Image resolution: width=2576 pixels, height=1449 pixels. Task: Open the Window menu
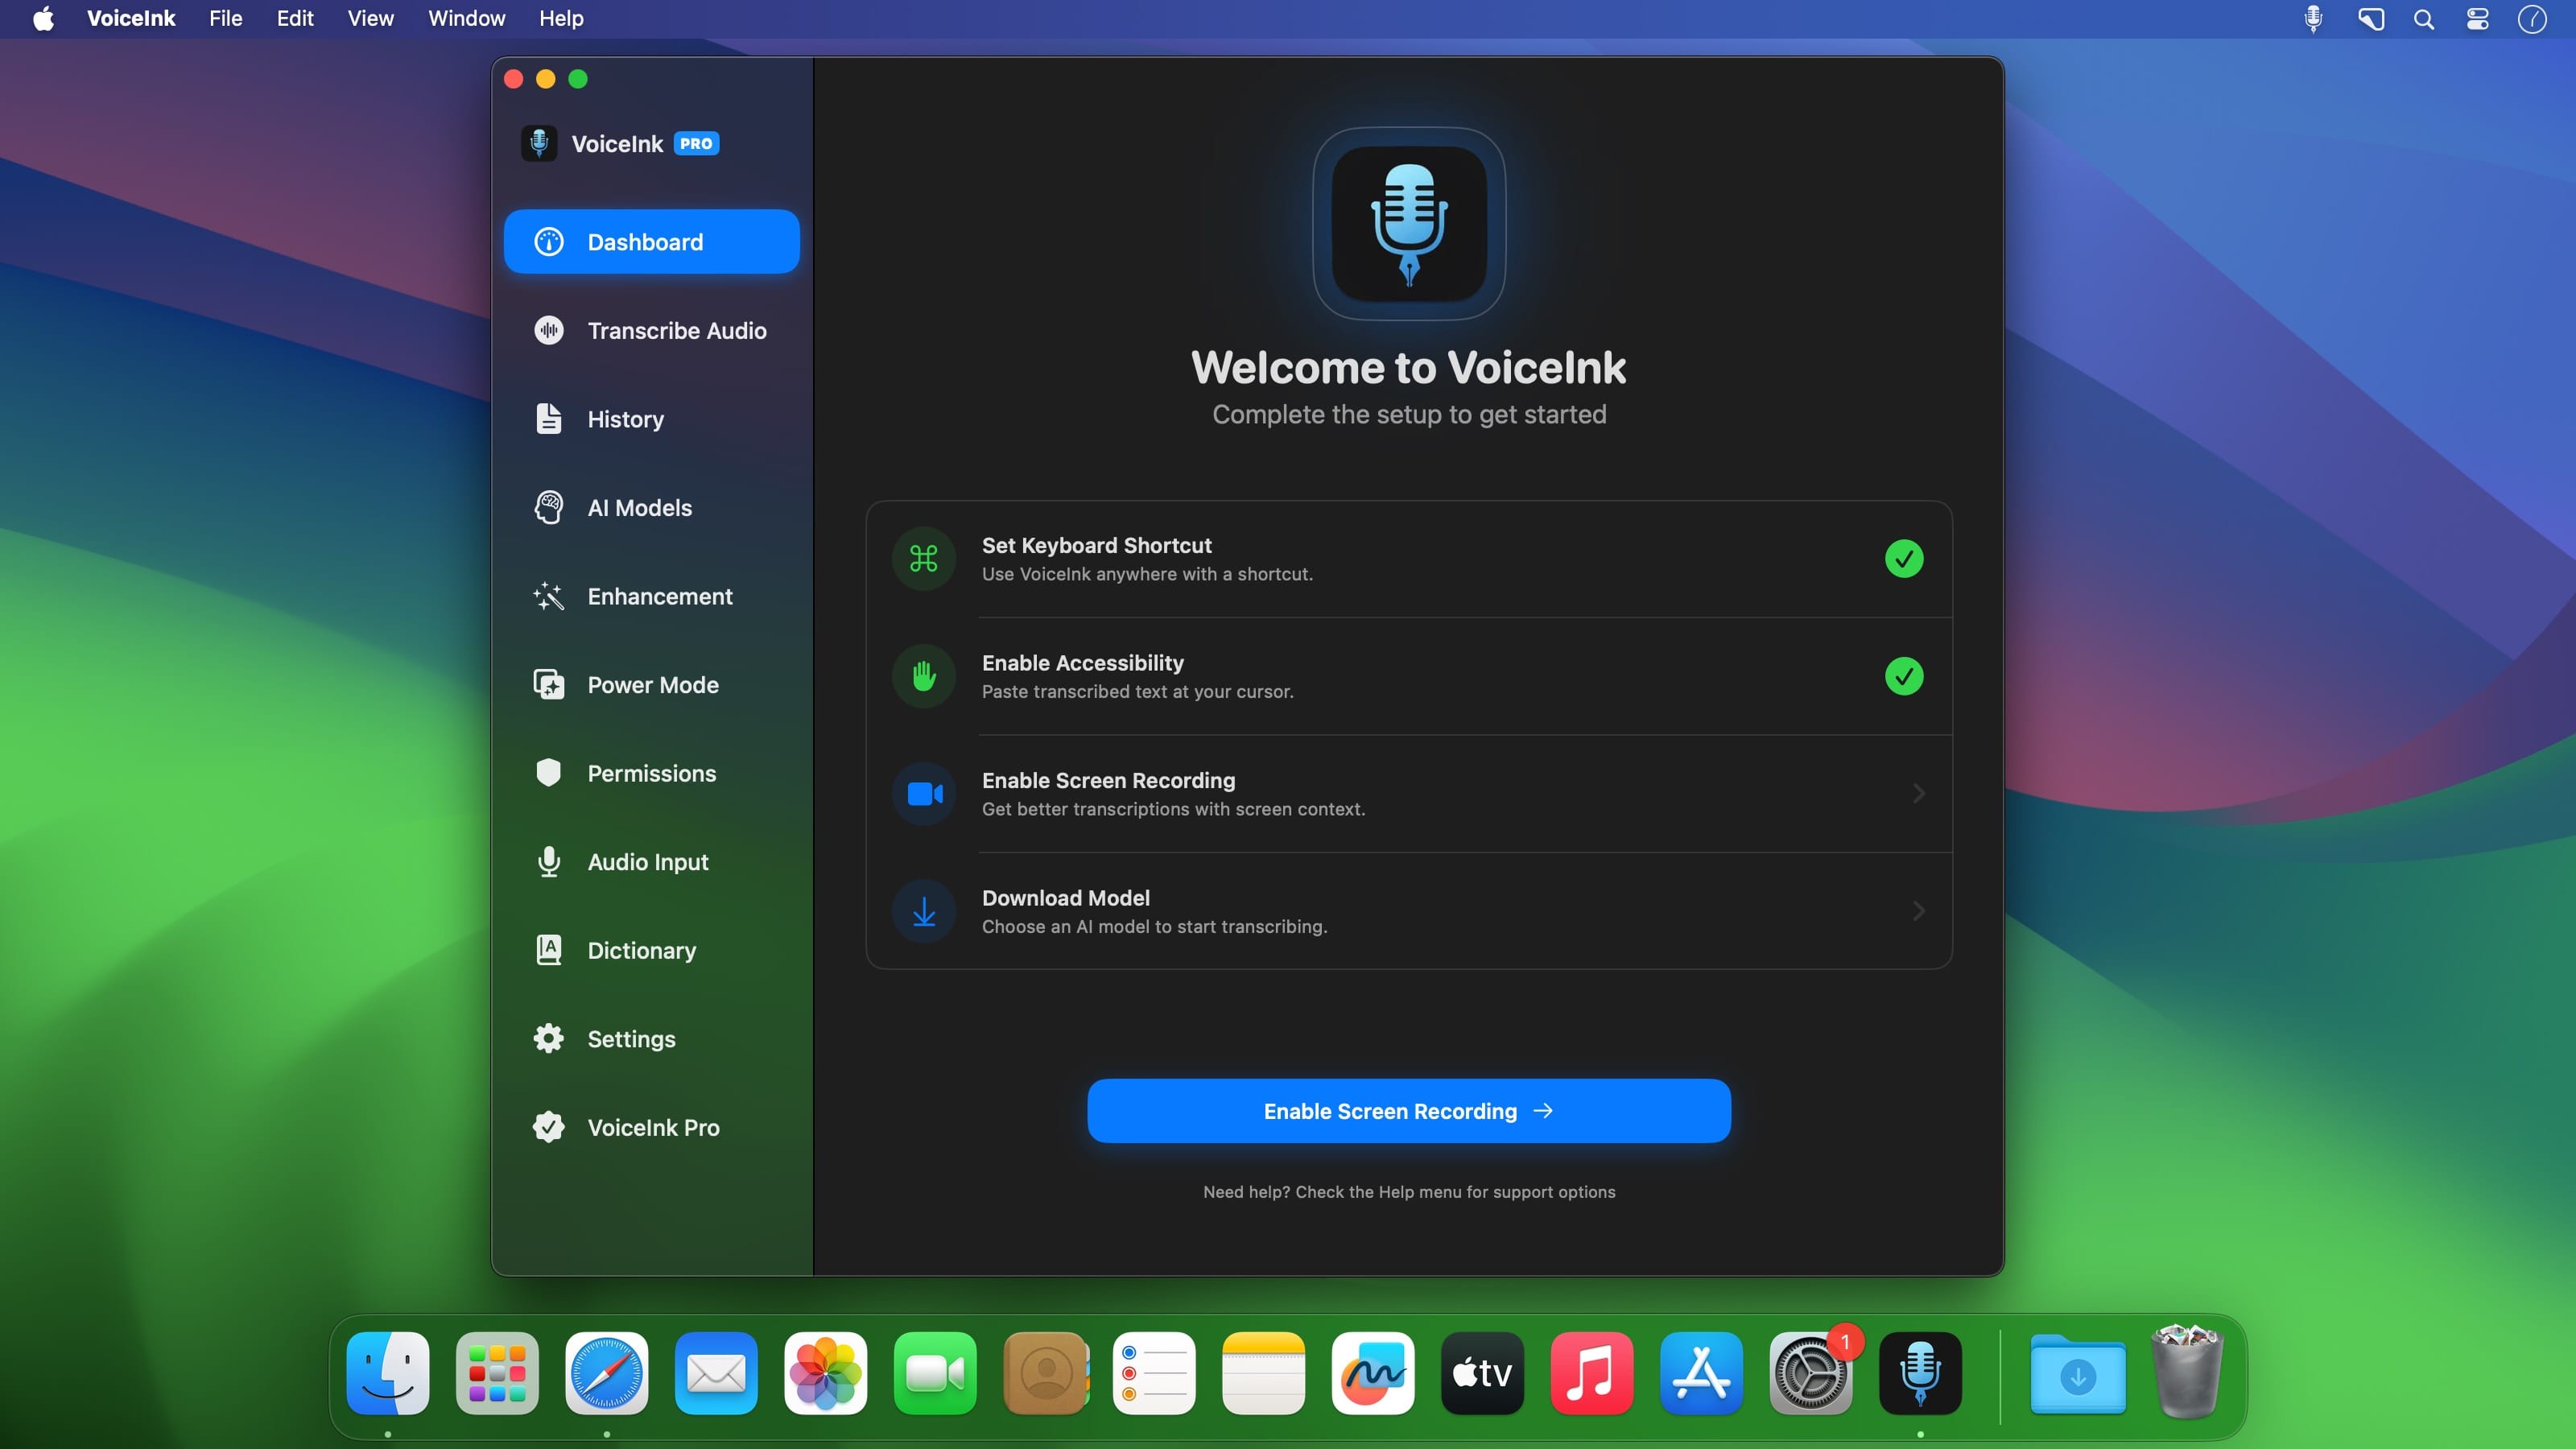point(466,19)
